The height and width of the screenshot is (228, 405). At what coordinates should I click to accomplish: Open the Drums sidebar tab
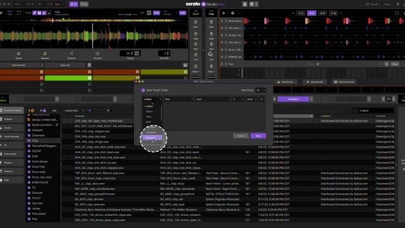point(11,128)
